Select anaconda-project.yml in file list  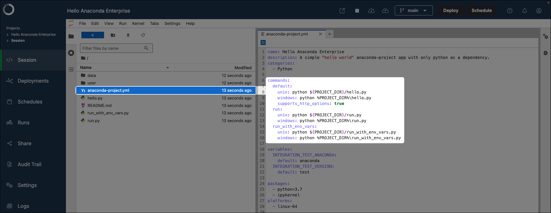pos(166,90)
